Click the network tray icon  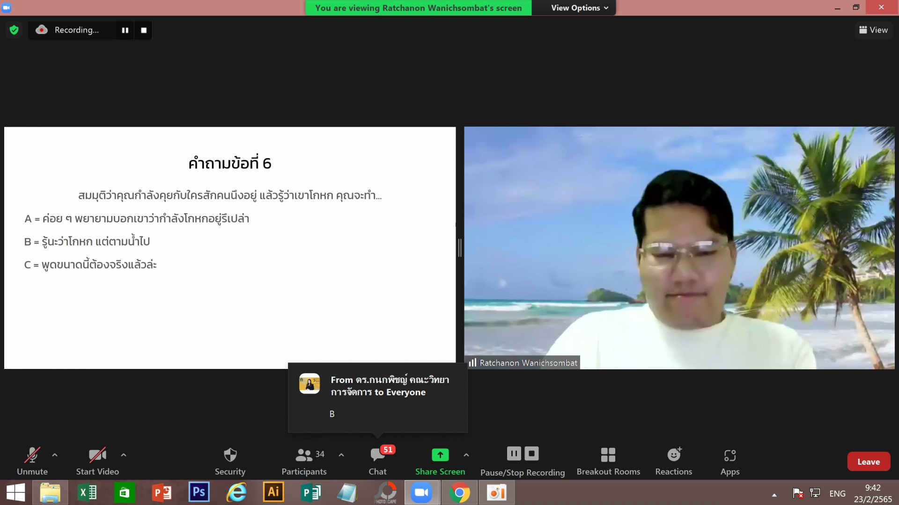tap(815, 493)
